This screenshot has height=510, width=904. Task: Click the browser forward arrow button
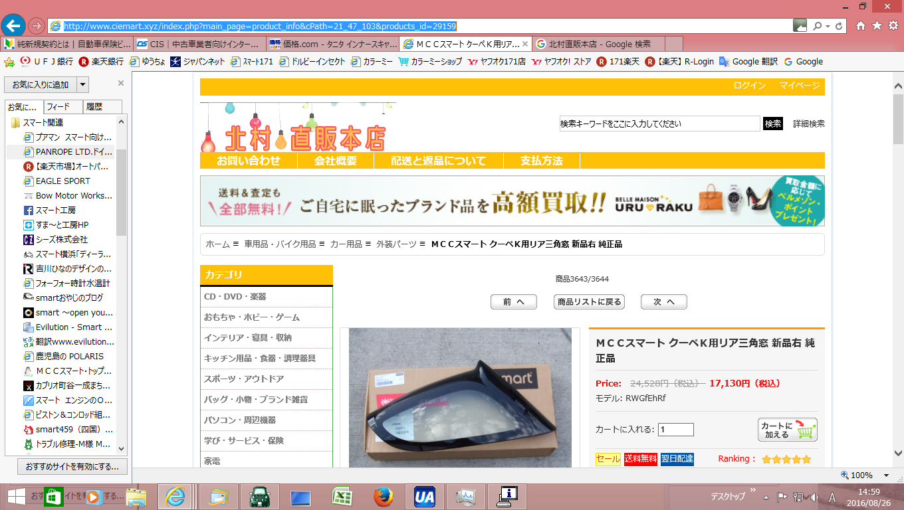pyautogui.click(x=37, y=26)
